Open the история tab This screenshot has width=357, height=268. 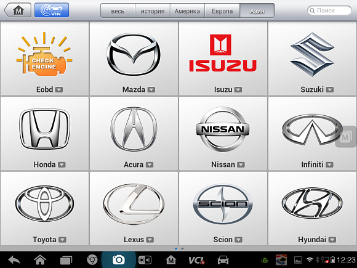153,10
